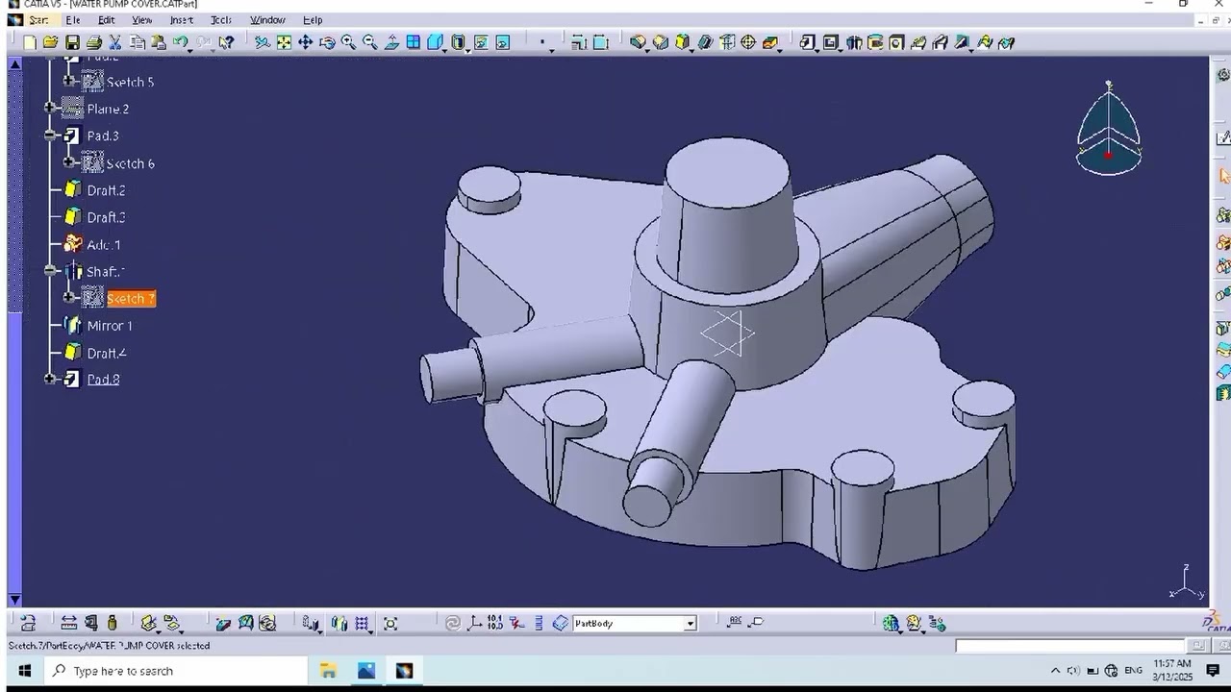Image resolution: width=1231 pixels, height=692 pixels.
Task: Expand the Sketch 6 tree node
Action: (69, 163)
